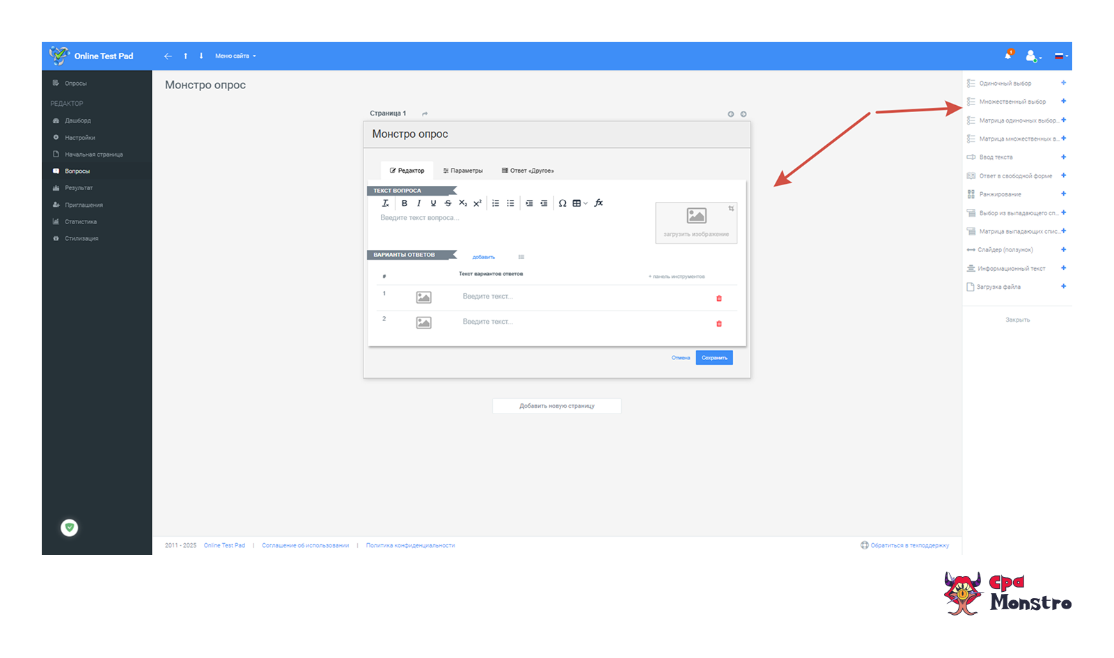This screenshot has width=1114, height=658.
Task: Select the superscript formatting icon
Action: (x=478, y=203)
